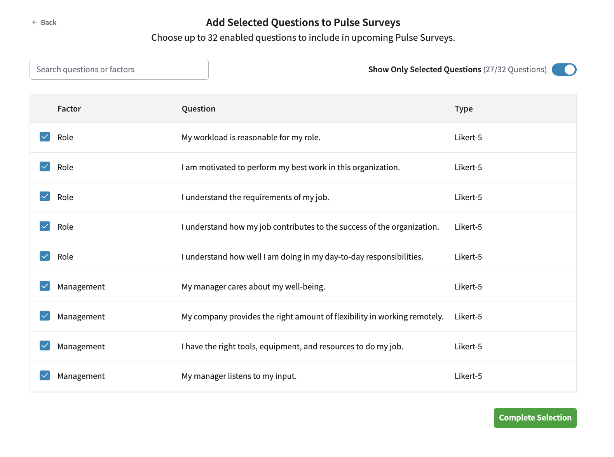Click Management factor label for remote flexibility row
The width and height of the screenshot is (614, 457).
(81, 317)
